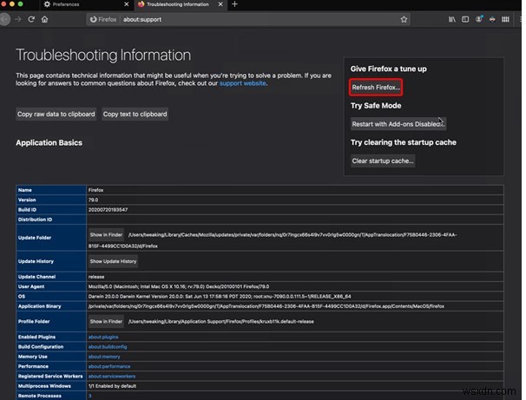Reload the page with the refresh icon
Screen dimensions: 526x400
click(32, 18)
